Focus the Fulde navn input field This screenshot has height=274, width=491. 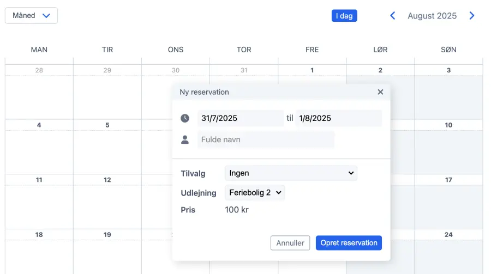pos(266,140)
